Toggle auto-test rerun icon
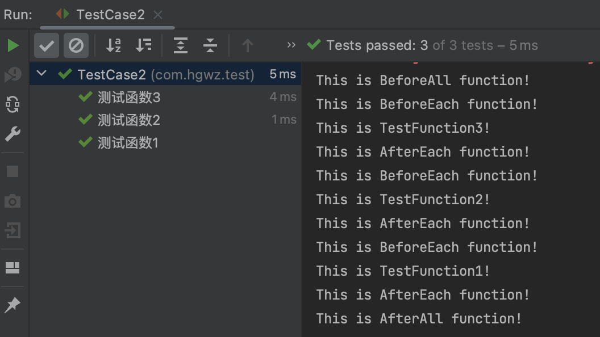 (x=13, y=104)
